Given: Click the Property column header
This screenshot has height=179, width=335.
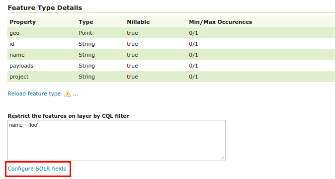Looking at the screenshot, I should coord(23,22).
